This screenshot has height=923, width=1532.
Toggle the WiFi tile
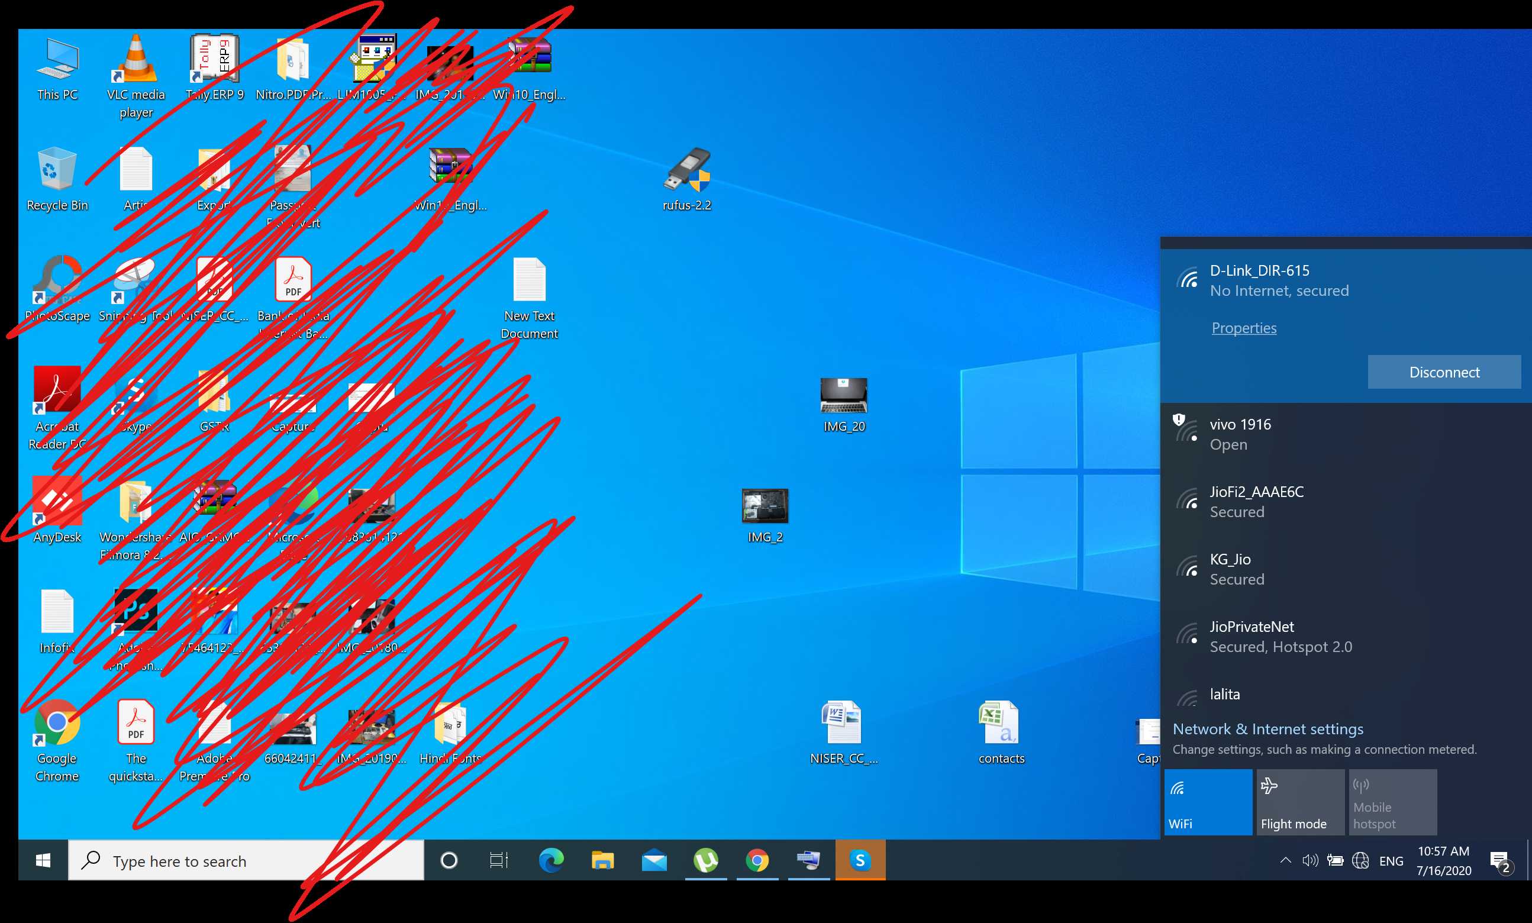pos(1208,802)
